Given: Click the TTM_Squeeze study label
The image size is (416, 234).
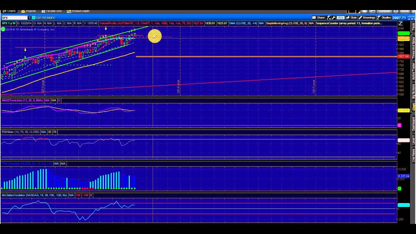Looking at the screenshot, I should pos(27,163).
